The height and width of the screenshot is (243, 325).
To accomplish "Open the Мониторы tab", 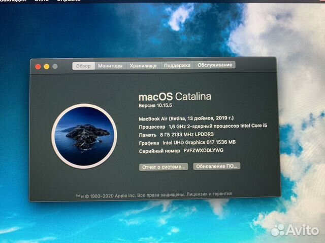I will [110, 66].
